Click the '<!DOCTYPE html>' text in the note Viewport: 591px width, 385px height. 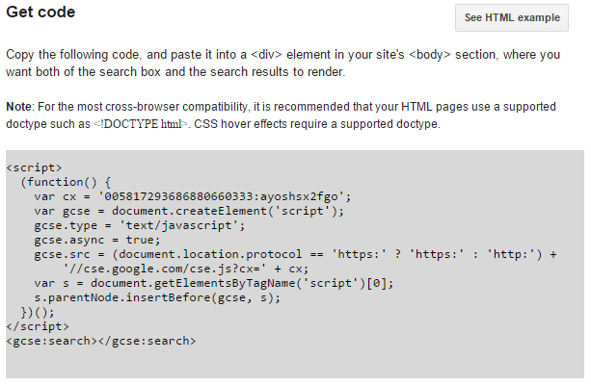point(141,124)
